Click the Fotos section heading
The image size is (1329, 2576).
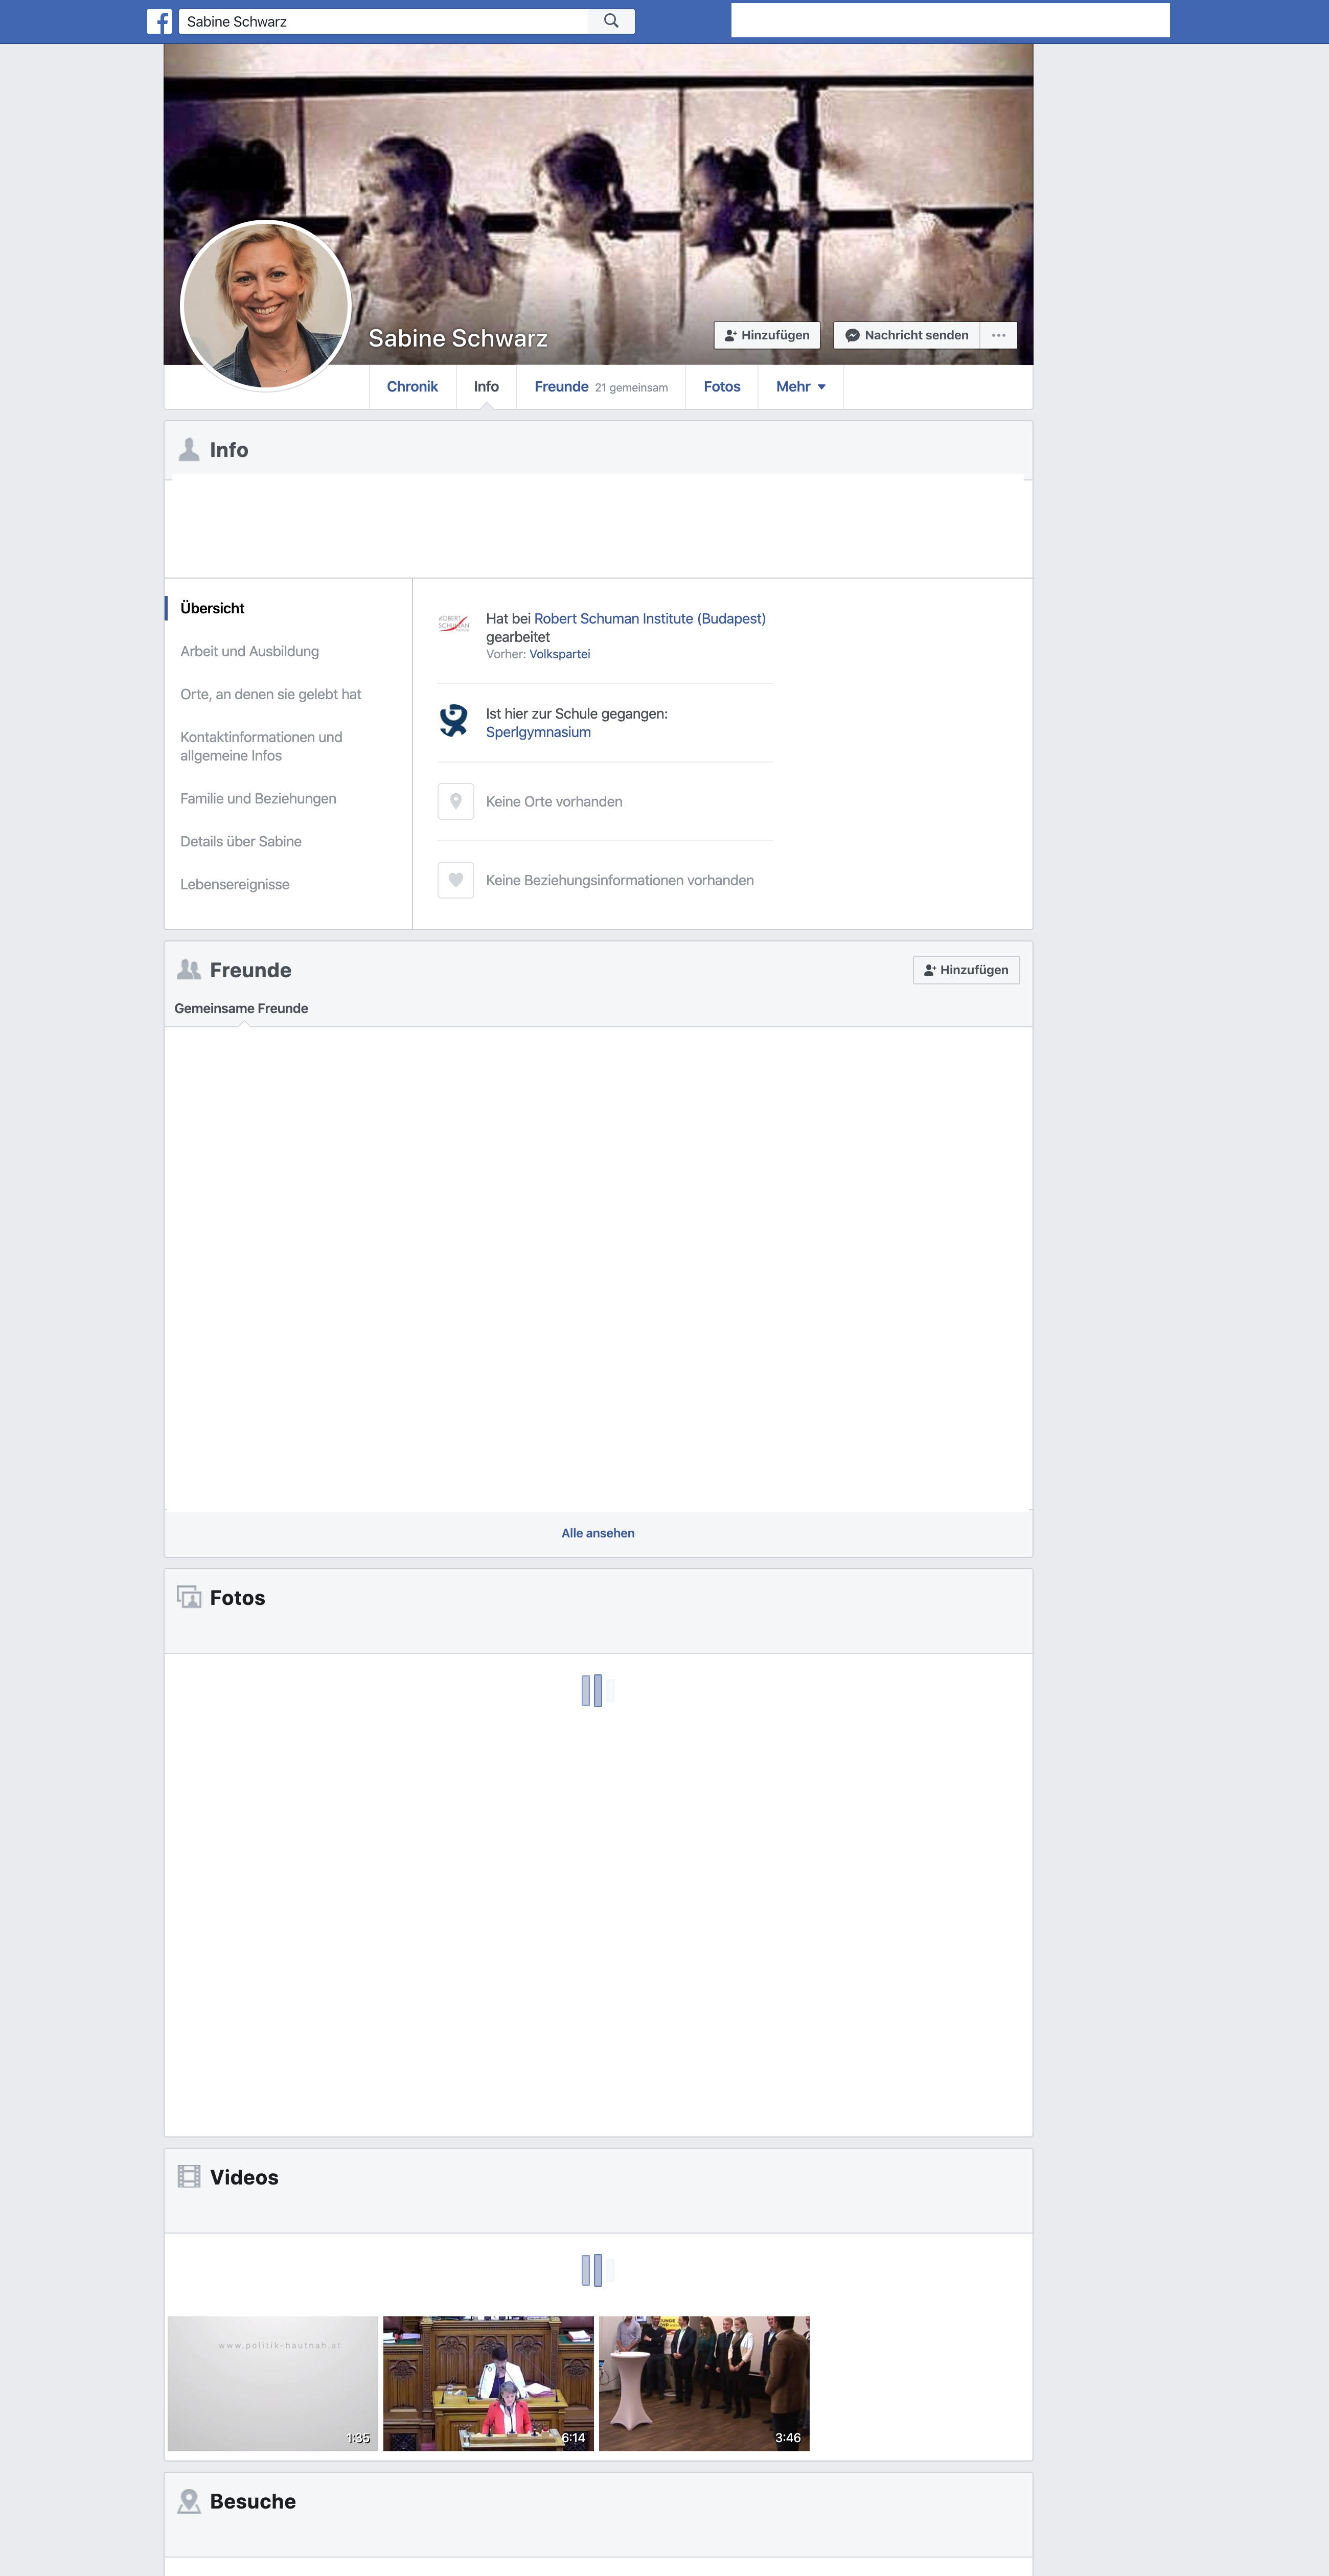click(238, 1598)
